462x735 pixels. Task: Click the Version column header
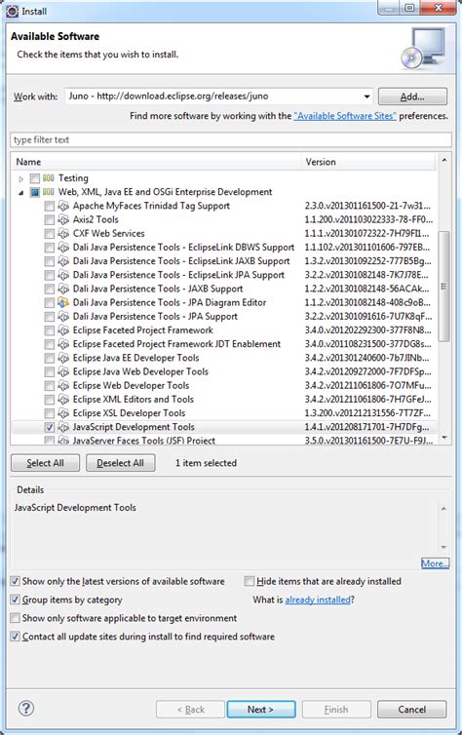369,162
